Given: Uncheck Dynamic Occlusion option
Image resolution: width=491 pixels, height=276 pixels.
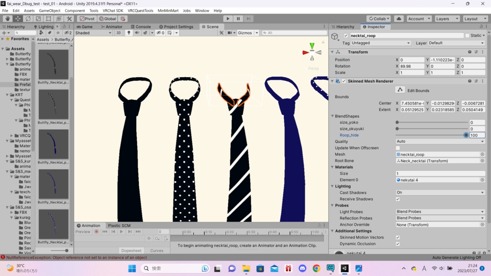Looking at the screenshot, I should (x=397, y=244).
